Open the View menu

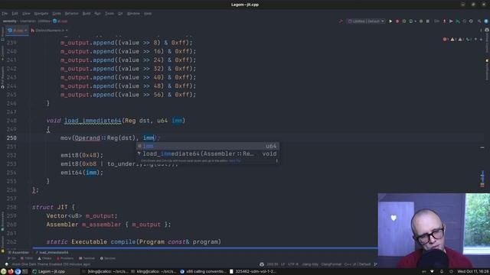(26, 14)
